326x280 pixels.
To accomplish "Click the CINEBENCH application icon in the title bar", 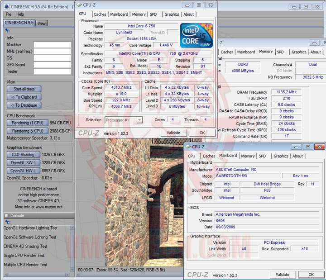I will click(5, 6).
